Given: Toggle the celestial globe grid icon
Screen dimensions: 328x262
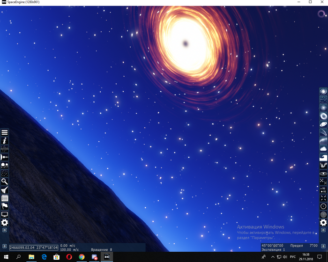Looking at the screenshot, I should point(323,214).
